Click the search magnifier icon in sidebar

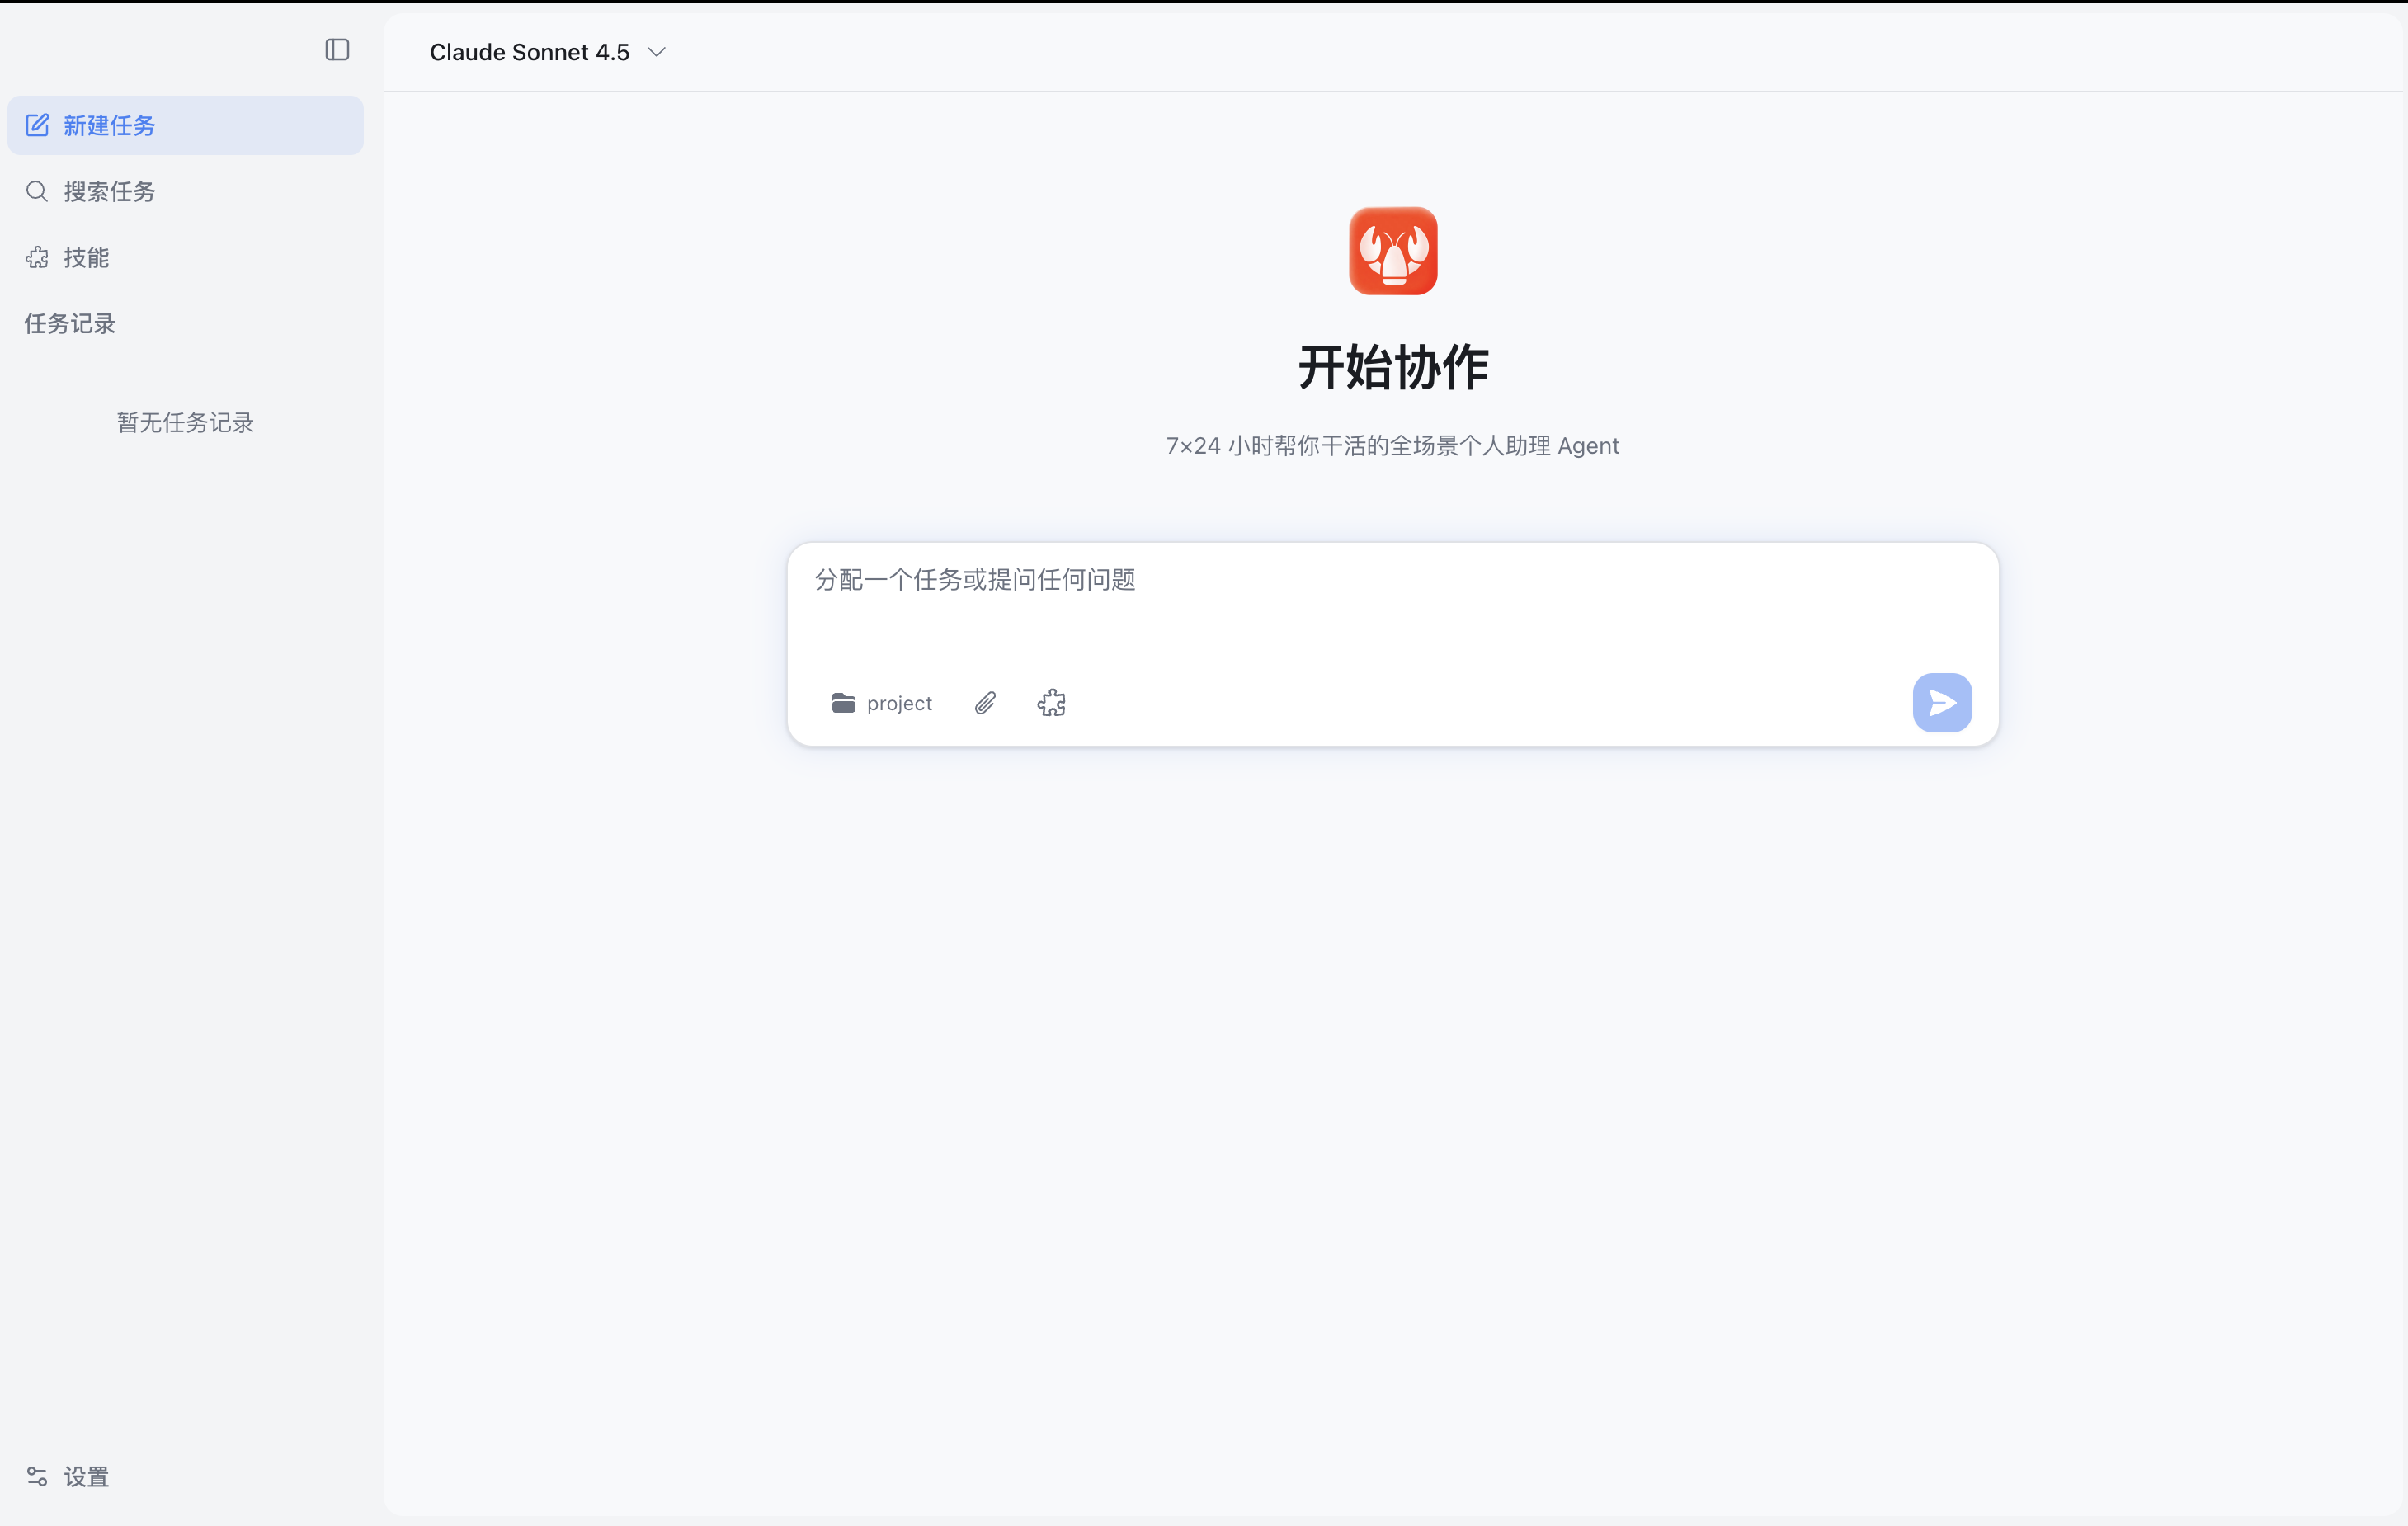(x=37, y=190)
